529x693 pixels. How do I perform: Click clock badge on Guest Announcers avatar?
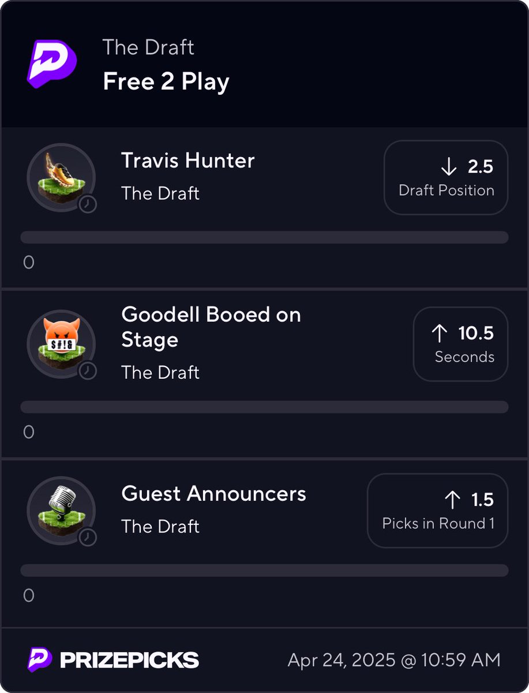pos(88,537)
